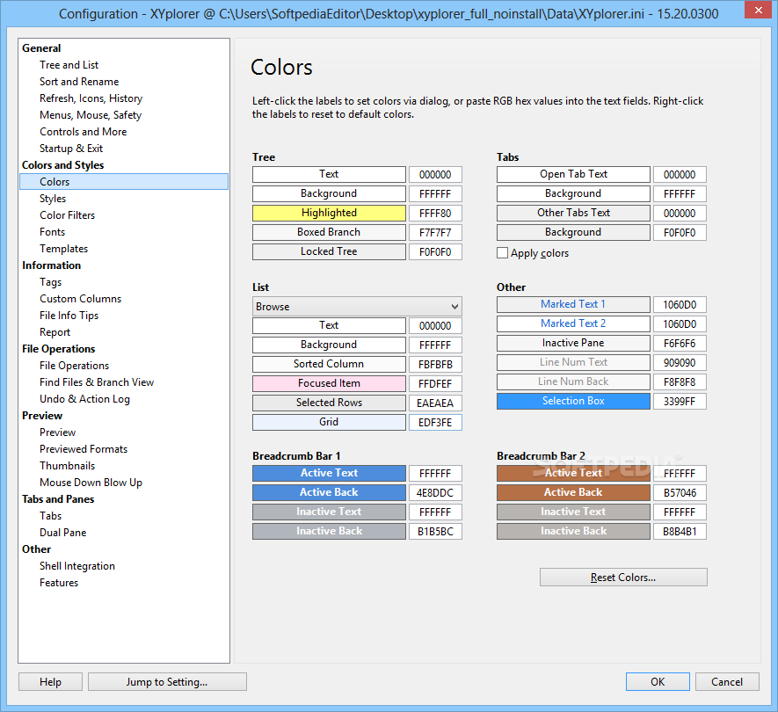Open Dual Pane settings
This screenshot has height=712, width=778.
[x=62, y=533]
